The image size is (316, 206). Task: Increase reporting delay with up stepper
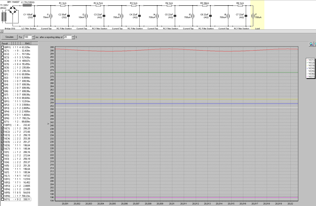tap(73, 36)
